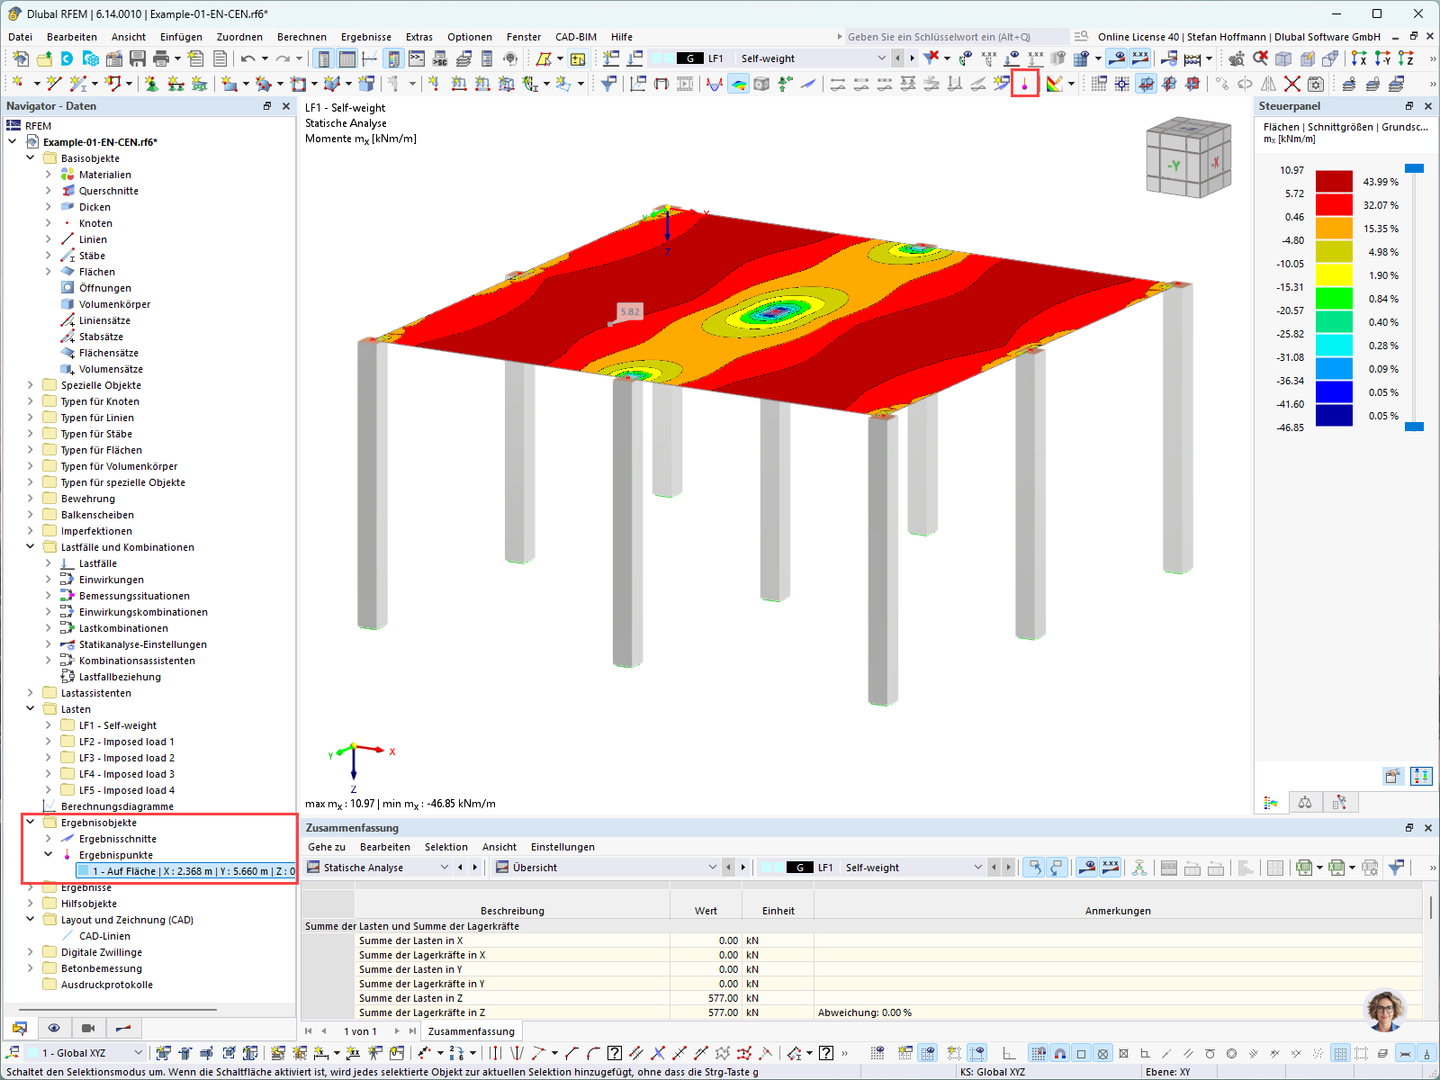Click the print icon in top toolbar

(x=161, y=58)
